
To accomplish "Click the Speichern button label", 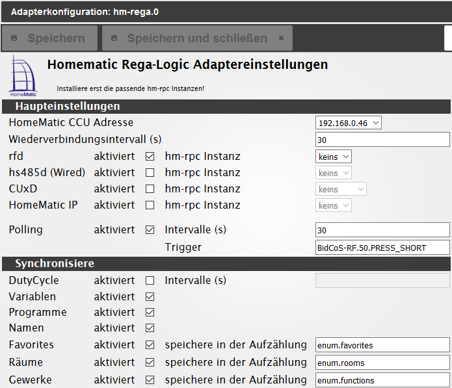I will pos(56,38).
